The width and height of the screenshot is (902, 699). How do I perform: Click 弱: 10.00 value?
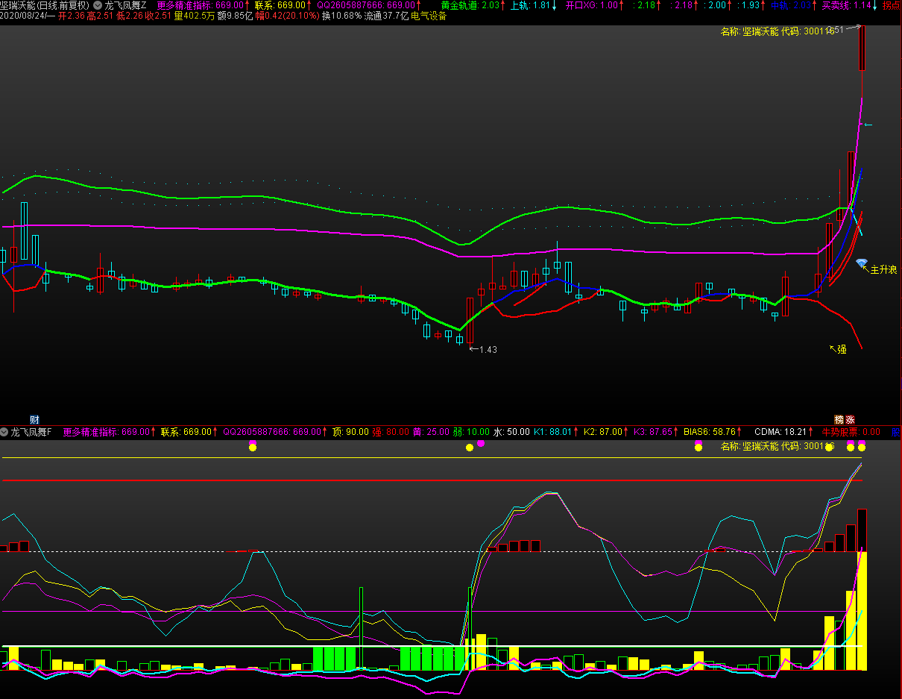(x=471, y=432)
